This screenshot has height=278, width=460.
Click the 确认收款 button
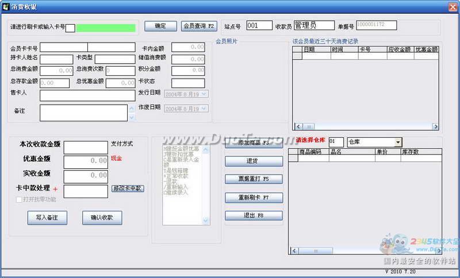pos(102,218)
